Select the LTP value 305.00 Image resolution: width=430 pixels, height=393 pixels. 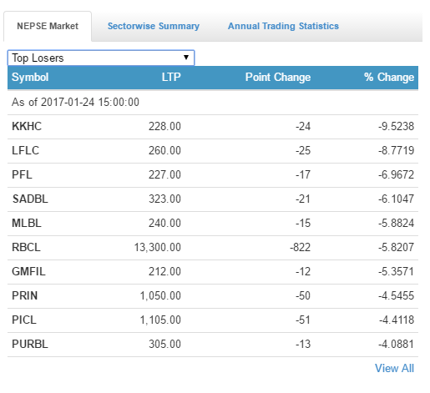coord(164,344)
